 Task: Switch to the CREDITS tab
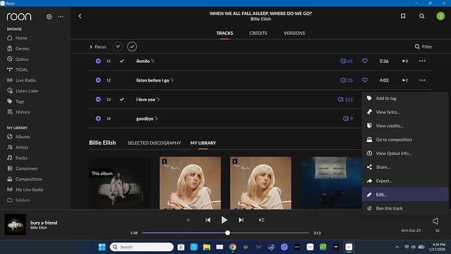258,33
